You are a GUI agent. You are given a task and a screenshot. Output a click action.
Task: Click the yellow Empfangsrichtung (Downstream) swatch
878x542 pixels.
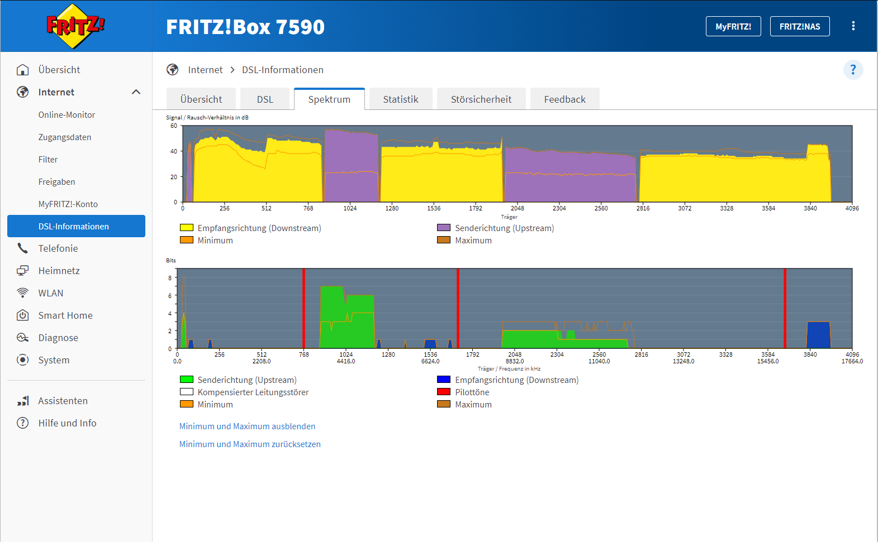(x=187, y=228)
